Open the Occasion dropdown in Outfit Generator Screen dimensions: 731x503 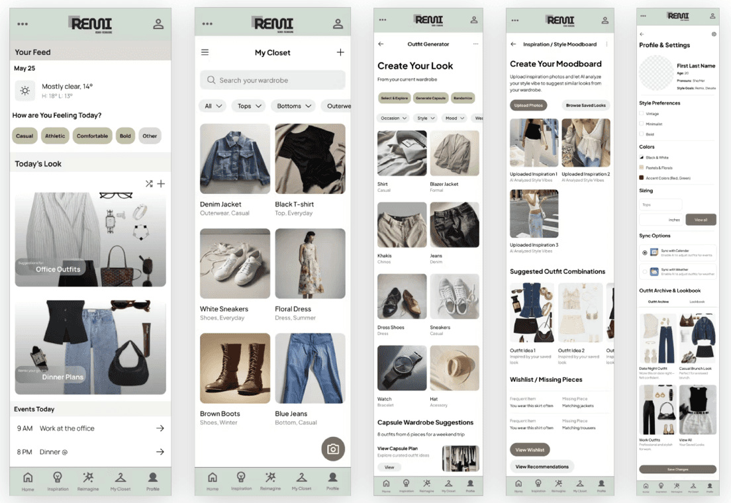click(x=393, y=118)
